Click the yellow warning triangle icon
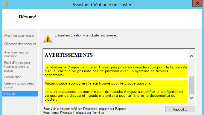204x115 pixels. (x=48, y=39)
